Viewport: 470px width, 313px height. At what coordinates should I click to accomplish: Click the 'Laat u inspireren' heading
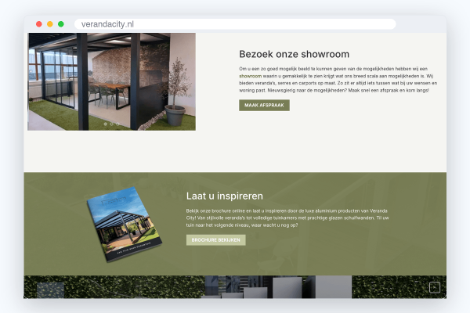point(225,196)
